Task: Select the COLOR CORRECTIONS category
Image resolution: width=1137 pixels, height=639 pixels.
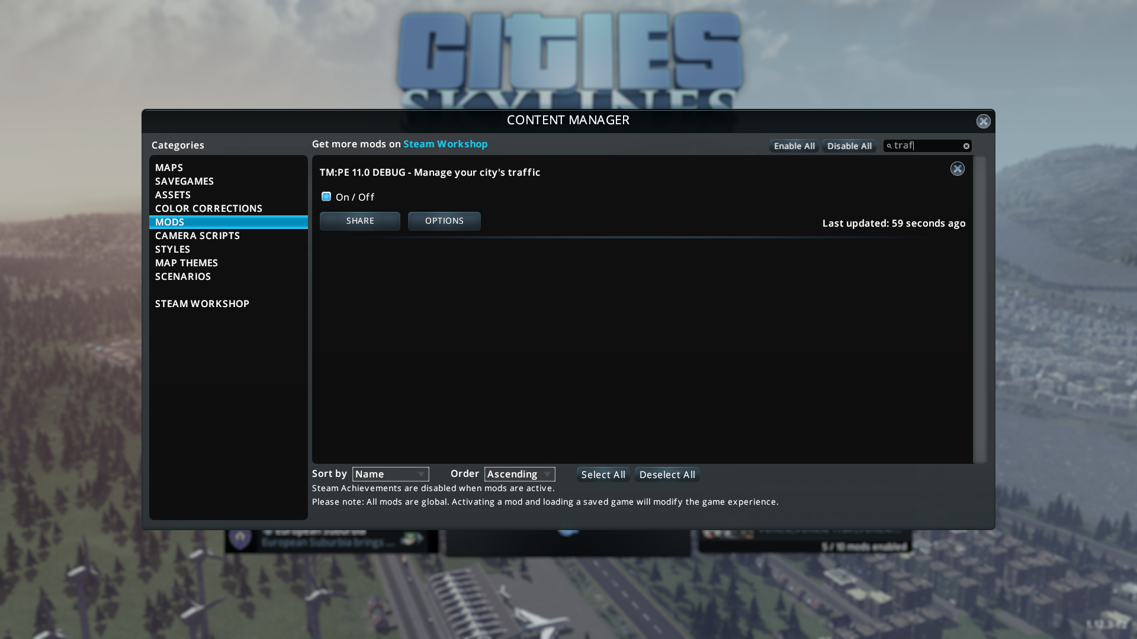Action: coord(208,208)
